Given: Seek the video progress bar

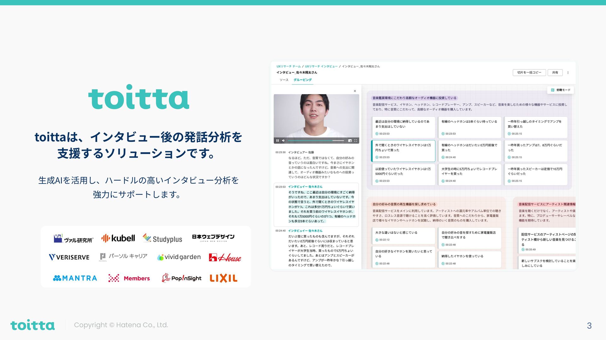Looking at the screenshot, I should 316,140.
